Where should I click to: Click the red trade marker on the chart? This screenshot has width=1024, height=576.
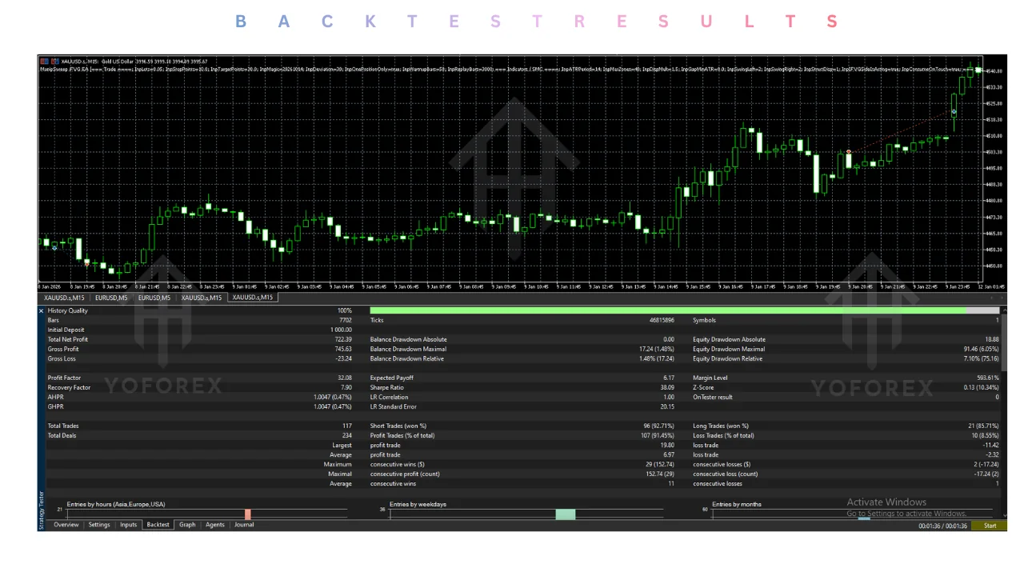tap(849, 151)
